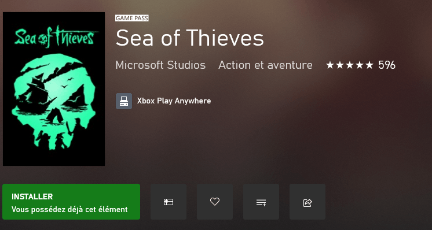This screenshot has width=432, height=230.
Task: Share Sea of Thieves using the share icon
Action: (x=307, y=202)
